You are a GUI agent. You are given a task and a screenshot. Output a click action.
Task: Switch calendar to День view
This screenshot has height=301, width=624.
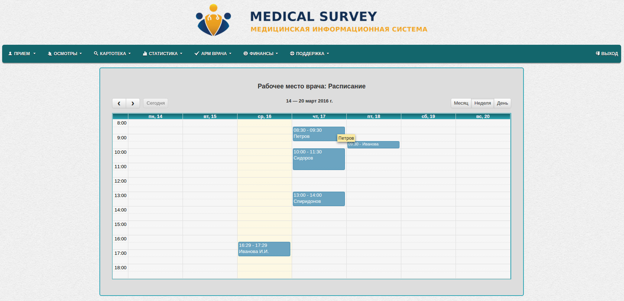502,103
